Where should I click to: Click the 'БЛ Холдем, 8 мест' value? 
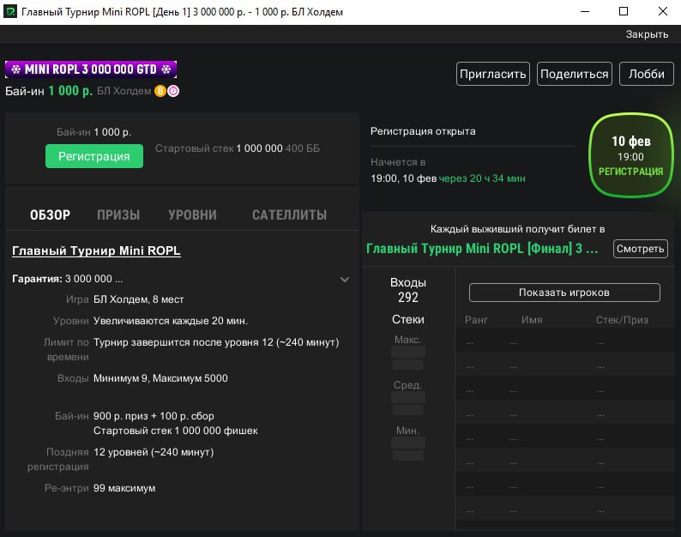coord(139,299)
